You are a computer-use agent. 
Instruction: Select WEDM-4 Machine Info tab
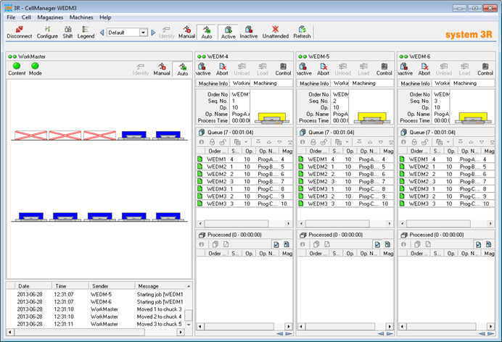coord(213,83)
